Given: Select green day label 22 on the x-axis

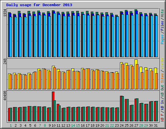Looking at the screenshot, I should [x=112, y=125].
